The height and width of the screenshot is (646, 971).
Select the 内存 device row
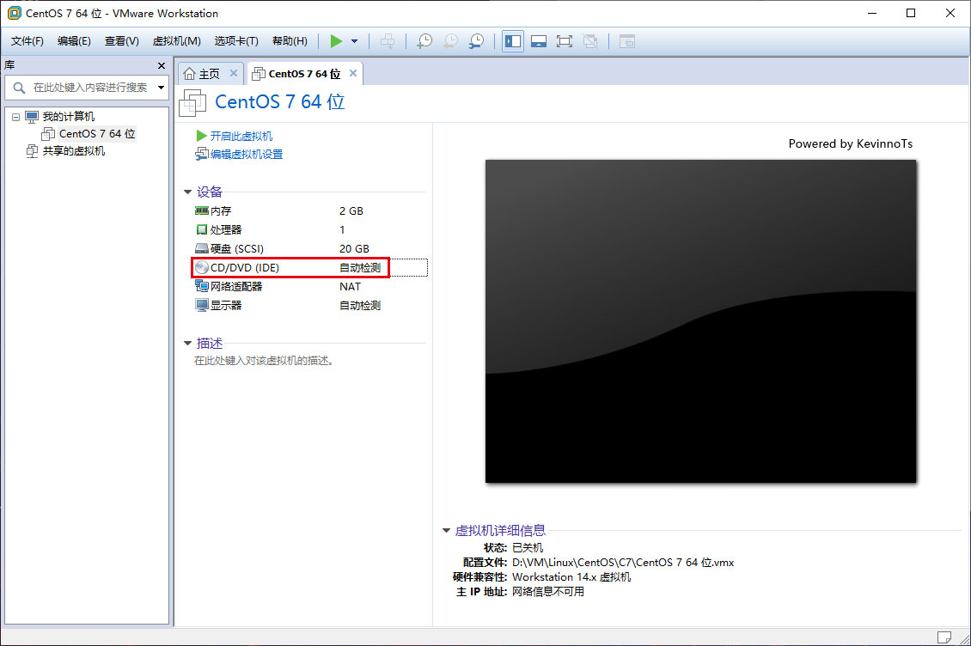(309, 211)
